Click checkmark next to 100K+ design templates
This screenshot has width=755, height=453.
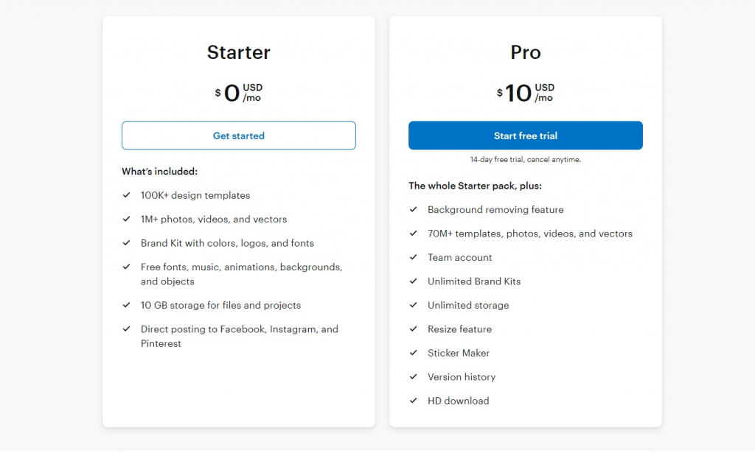click(x=127, y=194)
